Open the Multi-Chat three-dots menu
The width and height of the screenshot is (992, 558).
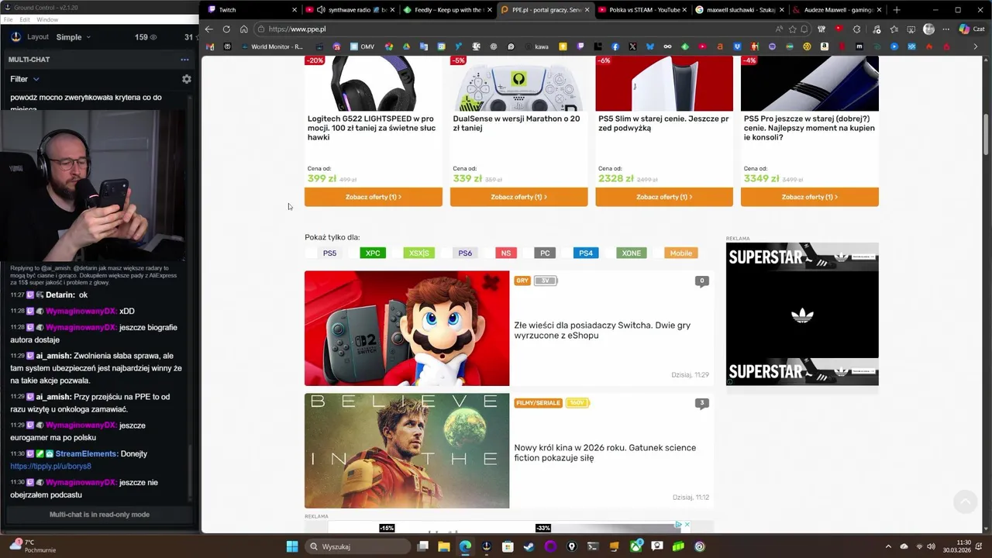click(184, 60)
